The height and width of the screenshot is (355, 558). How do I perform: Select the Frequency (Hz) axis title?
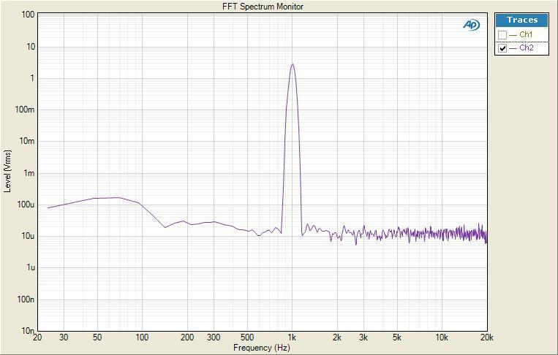coord(263,348)
